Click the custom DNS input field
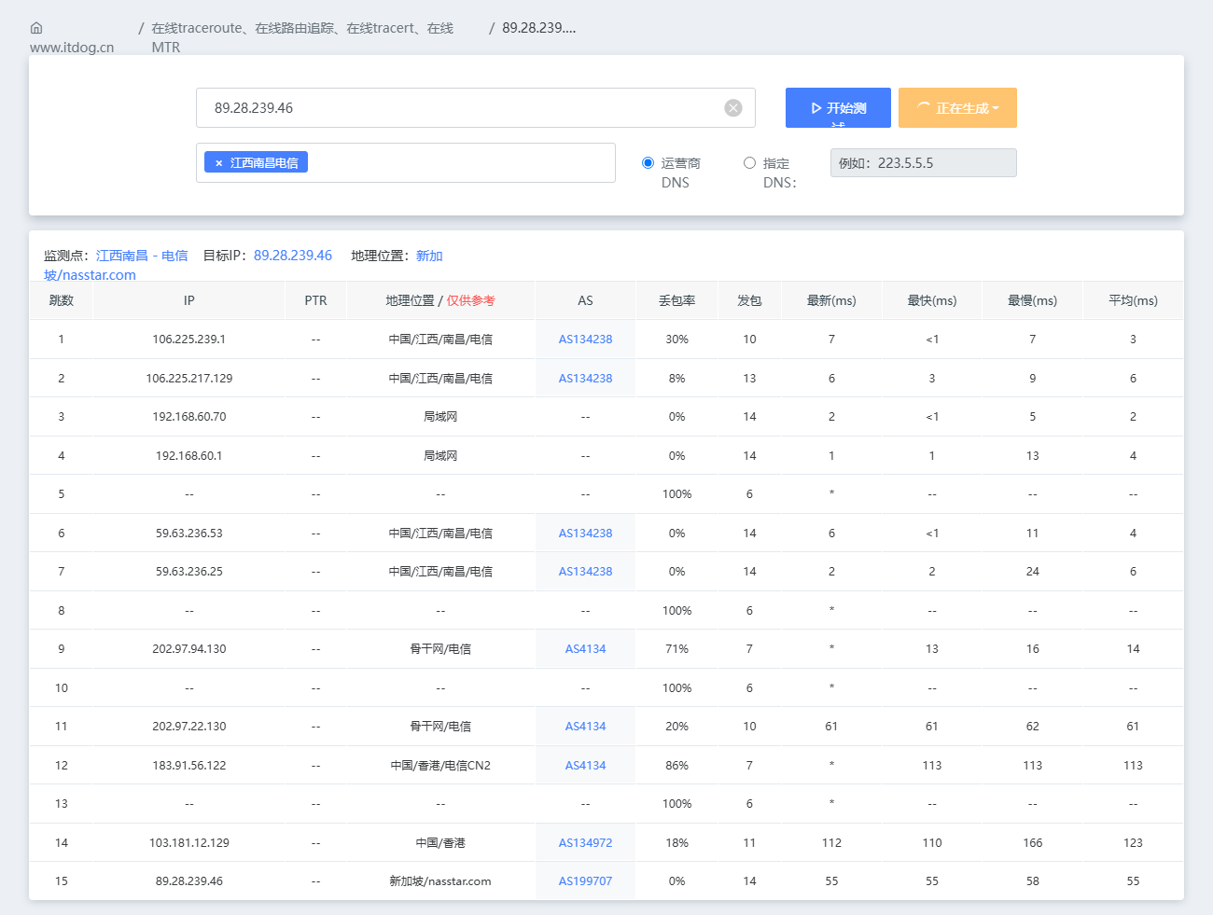Screen dimensions: 1213x915 [x=923, y=163]
